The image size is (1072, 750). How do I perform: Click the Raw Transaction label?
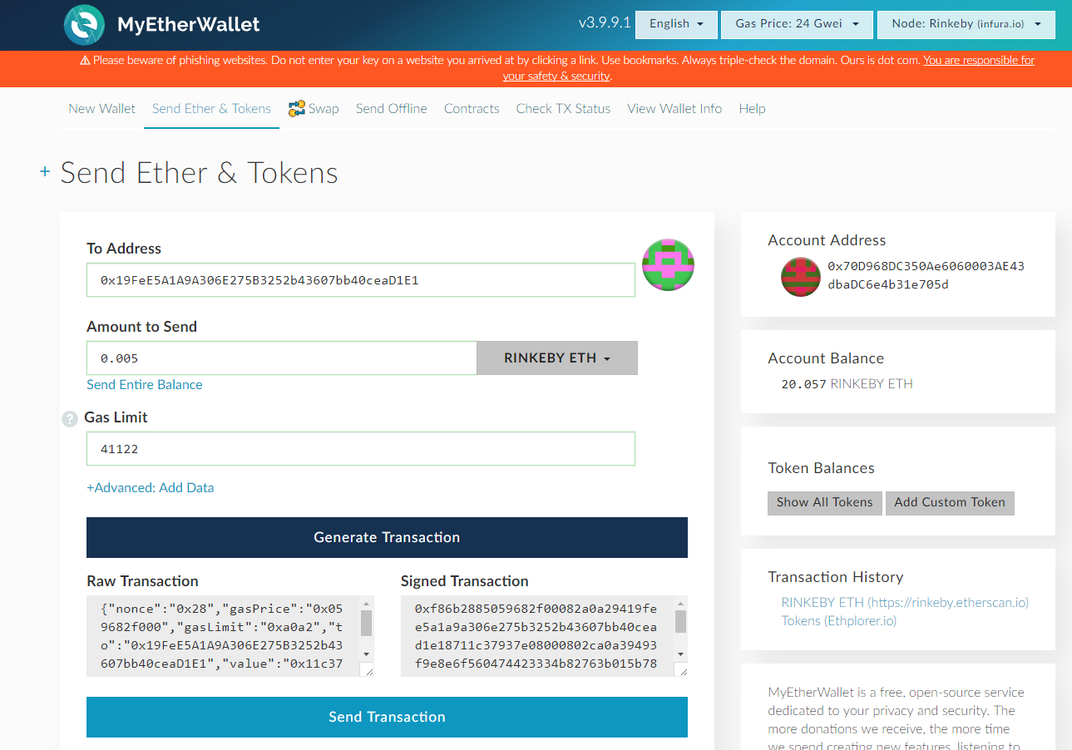(x=142, y=581)
